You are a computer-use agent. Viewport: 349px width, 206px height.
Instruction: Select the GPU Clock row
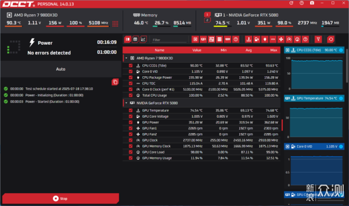(x=202, y=140)
